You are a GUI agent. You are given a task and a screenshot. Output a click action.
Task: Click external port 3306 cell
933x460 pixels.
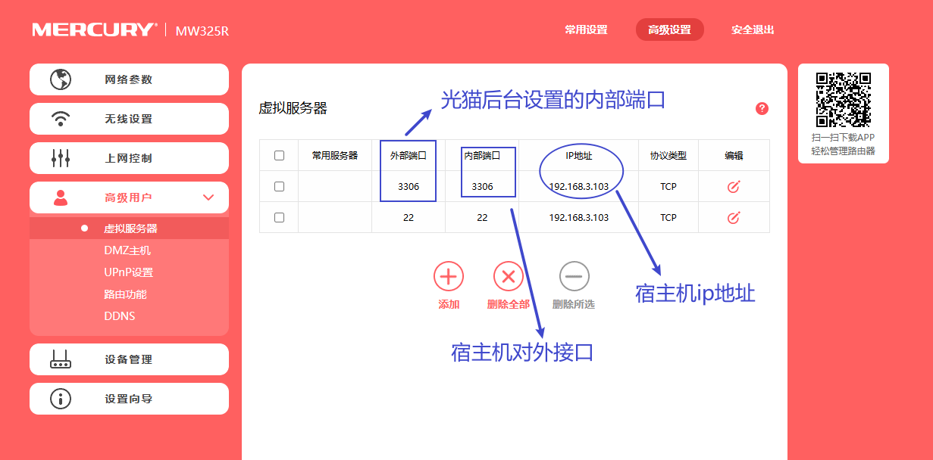pyautogui.click(x=409, y=186)
